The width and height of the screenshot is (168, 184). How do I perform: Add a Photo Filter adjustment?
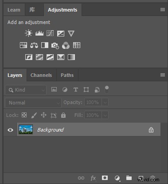(55, 45)
